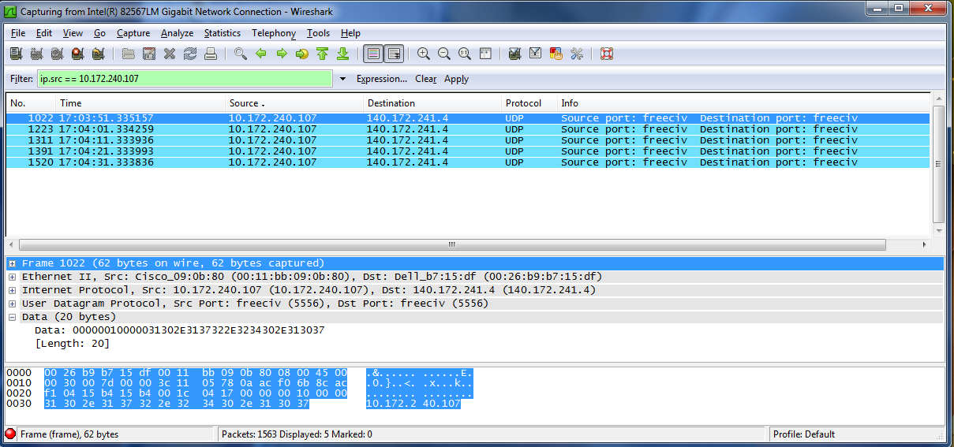The height and width of the screenshot is (447, 954).
Task: Click the Filter: label button
Action: 21,79
